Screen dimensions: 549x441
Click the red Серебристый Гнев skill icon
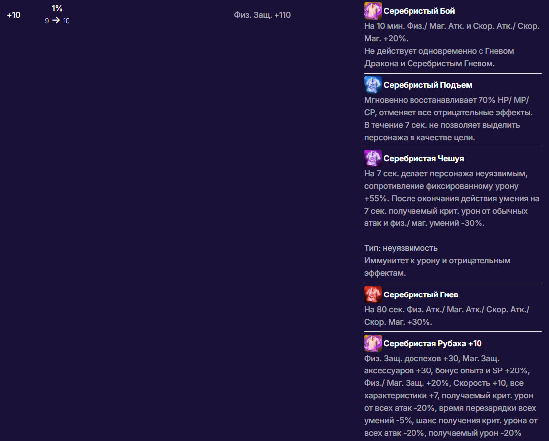pos(373,294)
